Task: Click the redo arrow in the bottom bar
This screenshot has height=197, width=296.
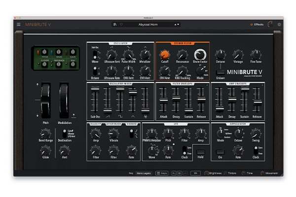Action: tap(185, 173)
